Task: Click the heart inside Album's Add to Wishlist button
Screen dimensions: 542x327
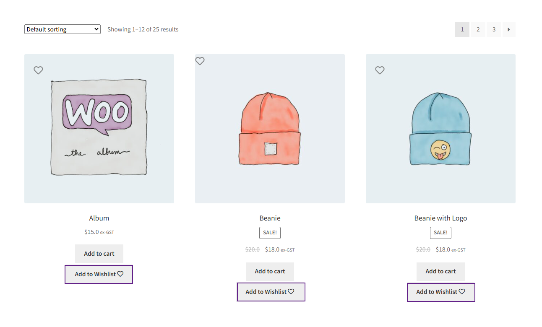Action: tap(120, 274)
